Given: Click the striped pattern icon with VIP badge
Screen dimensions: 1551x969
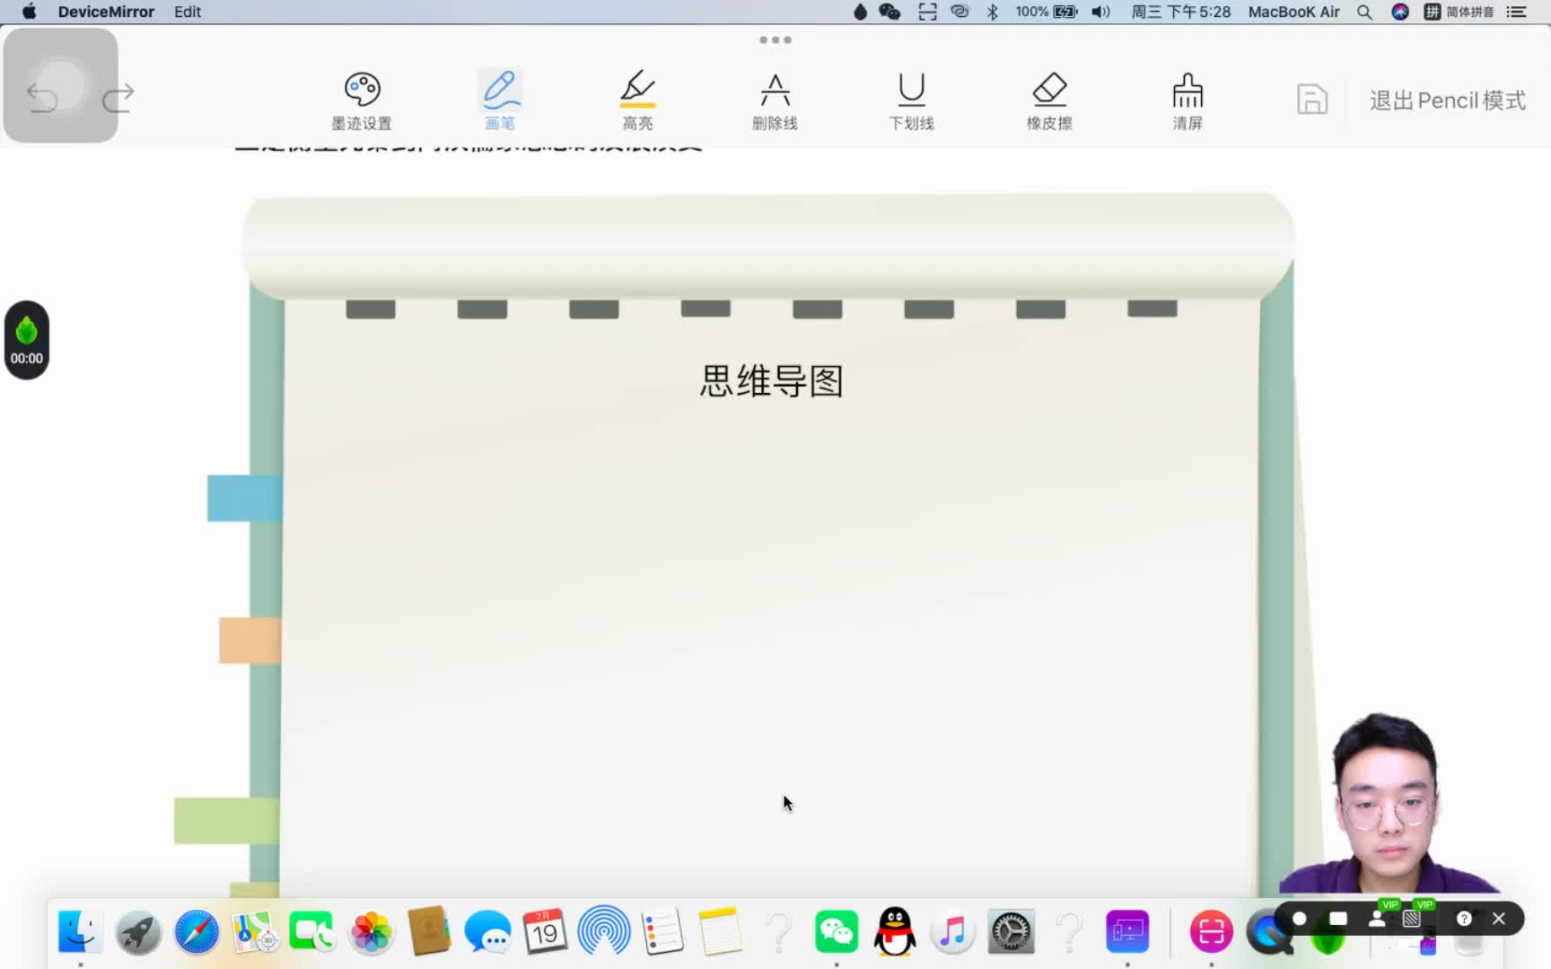Looking at the screenshot, I should [1412, 918].
